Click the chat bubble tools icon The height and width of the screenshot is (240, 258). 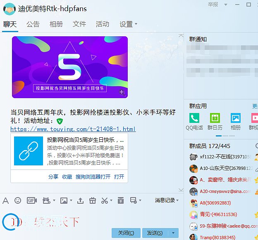(134, 200)
